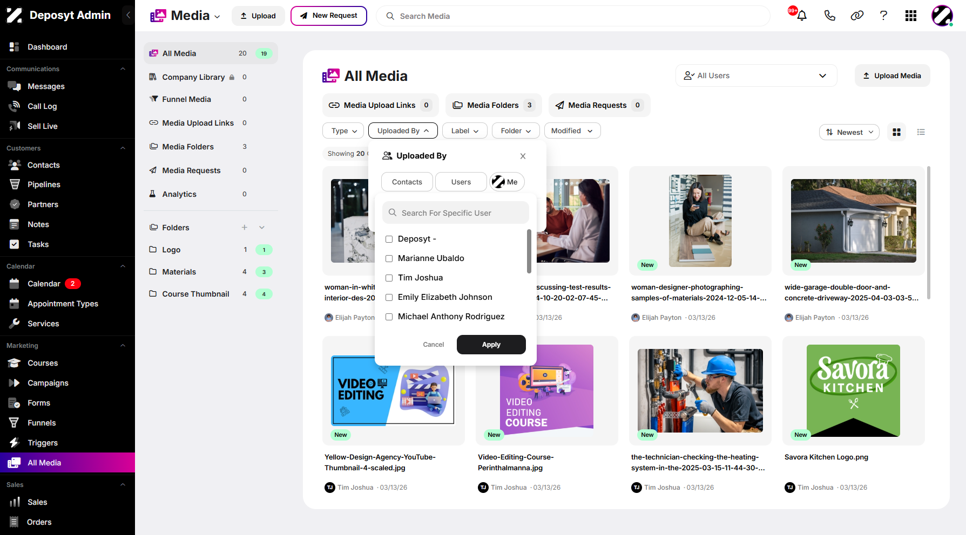Open the Newest sort dropdown
The height and width of the screenshot is (535, 966).
tap(849, 132)
